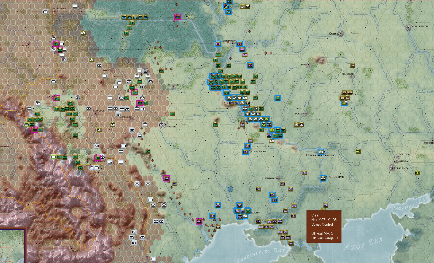The height and width of the screenshot is (263, 434).
Task: Click the Kursk city label
Action: [333, 33]
